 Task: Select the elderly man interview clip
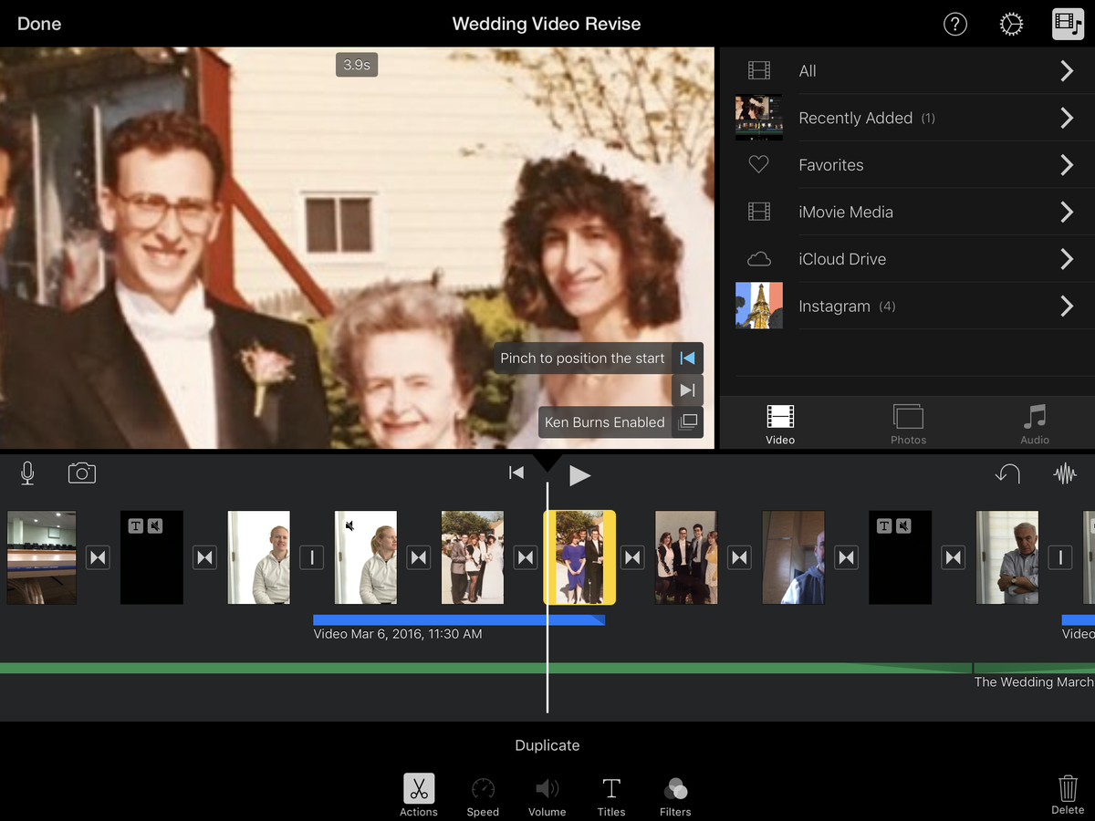click(1007, 557)
